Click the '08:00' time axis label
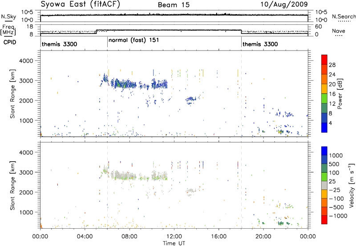Screen dimensions: 356x246 click(x=129, y=237)
